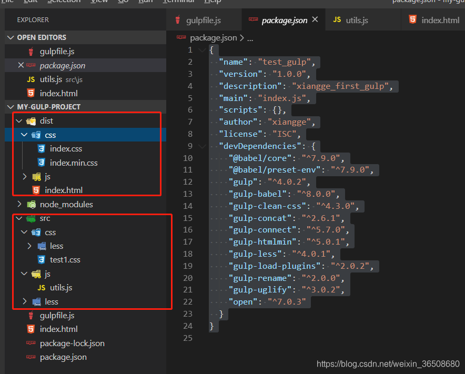Click the gulp icon beside gulpfile.js in Open Editors

(31, 52)
